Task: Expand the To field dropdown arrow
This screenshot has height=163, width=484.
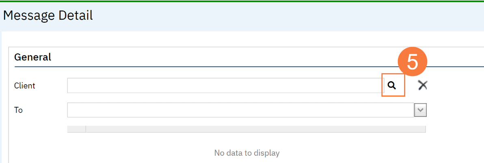Action: pyautogui.click(x=420, y=110)
